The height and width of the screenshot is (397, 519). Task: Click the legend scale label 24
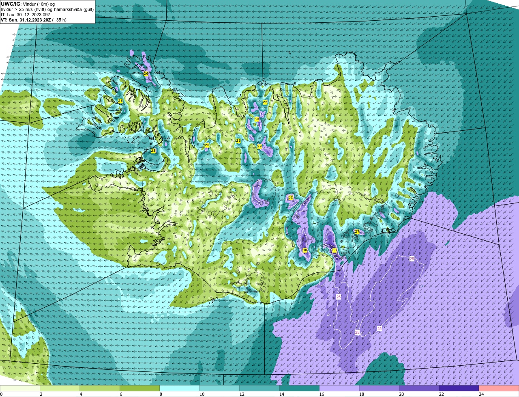click(481, 394)
